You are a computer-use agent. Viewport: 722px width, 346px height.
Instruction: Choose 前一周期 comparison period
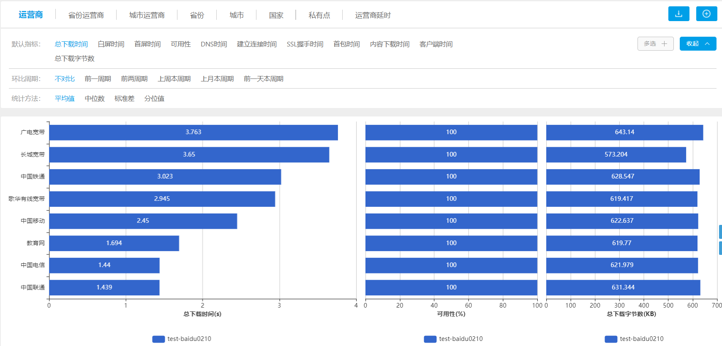click(x=98, y=79)
